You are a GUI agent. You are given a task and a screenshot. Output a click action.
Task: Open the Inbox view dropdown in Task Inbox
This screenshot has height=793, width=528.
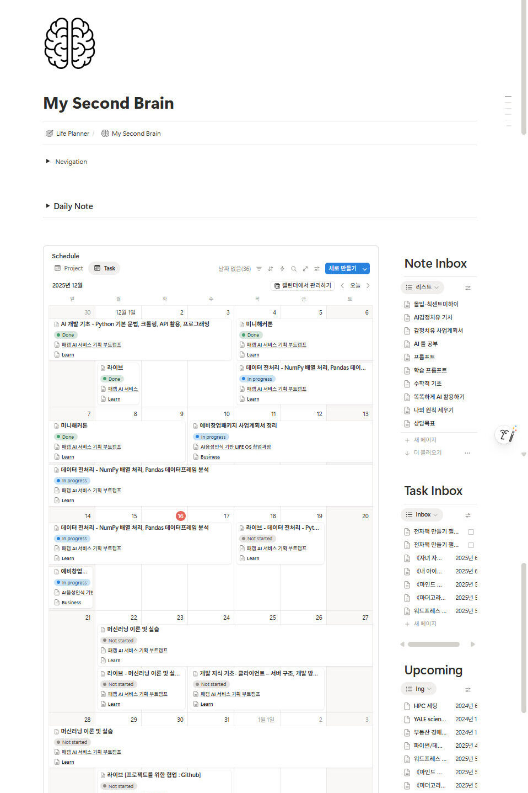422,515
